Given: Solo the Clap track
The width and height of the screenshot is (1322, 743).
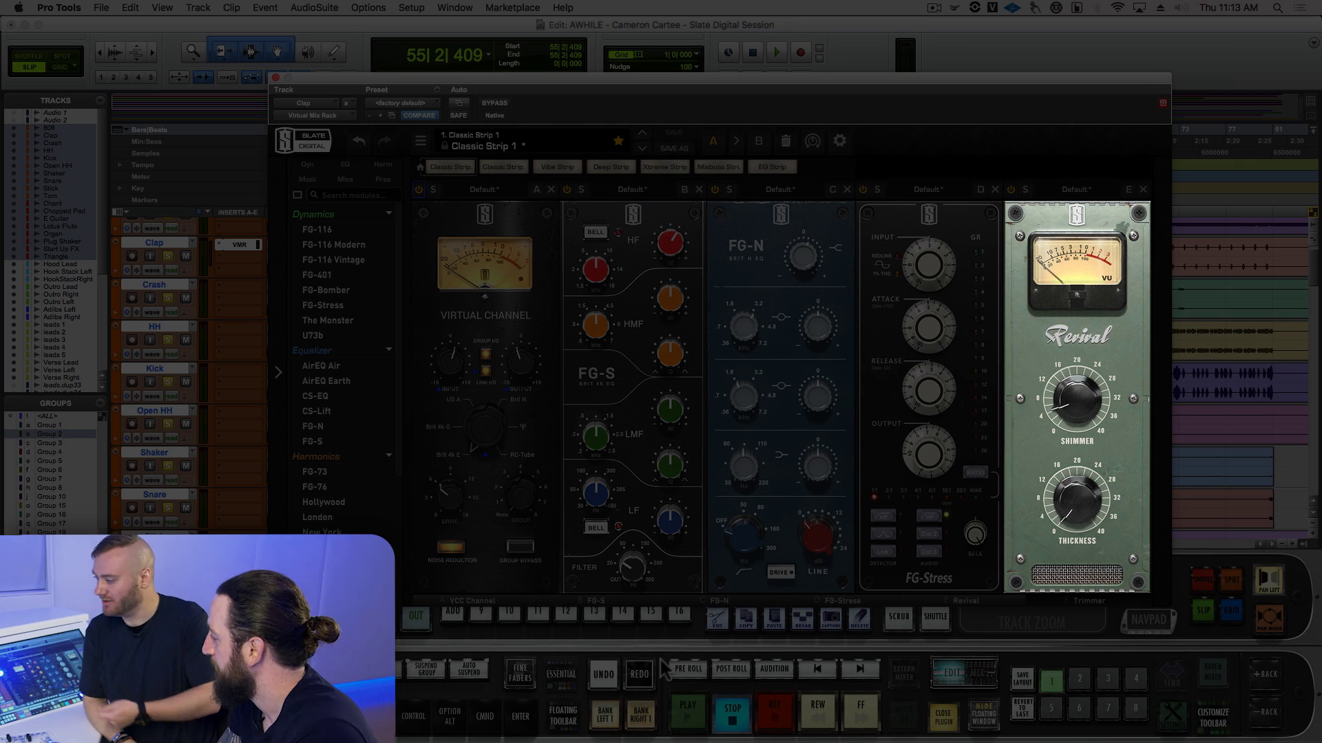Looking at the screenshot, I should pyautogui.click(x=167, y=256).
